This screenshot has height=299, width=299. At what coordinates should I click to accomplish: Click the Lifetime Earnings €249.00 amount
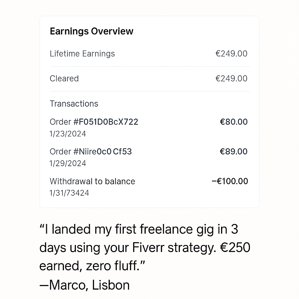pyautogui.click(x=231, y=54)
